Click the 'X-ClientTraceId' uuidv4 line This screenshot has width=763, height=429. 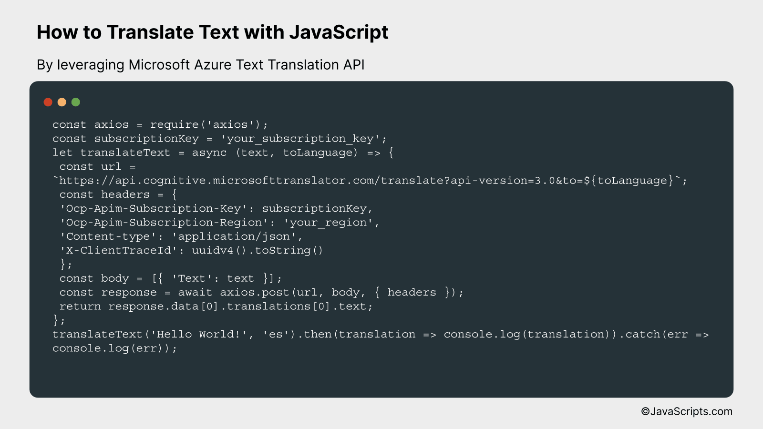pos(191,250)
